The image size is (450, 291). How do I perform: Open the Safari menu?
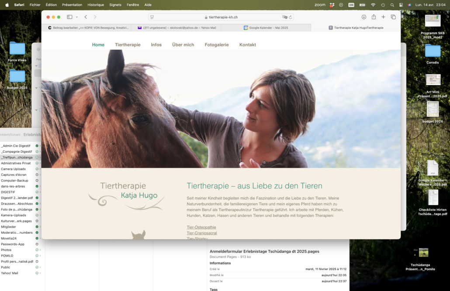19,5
